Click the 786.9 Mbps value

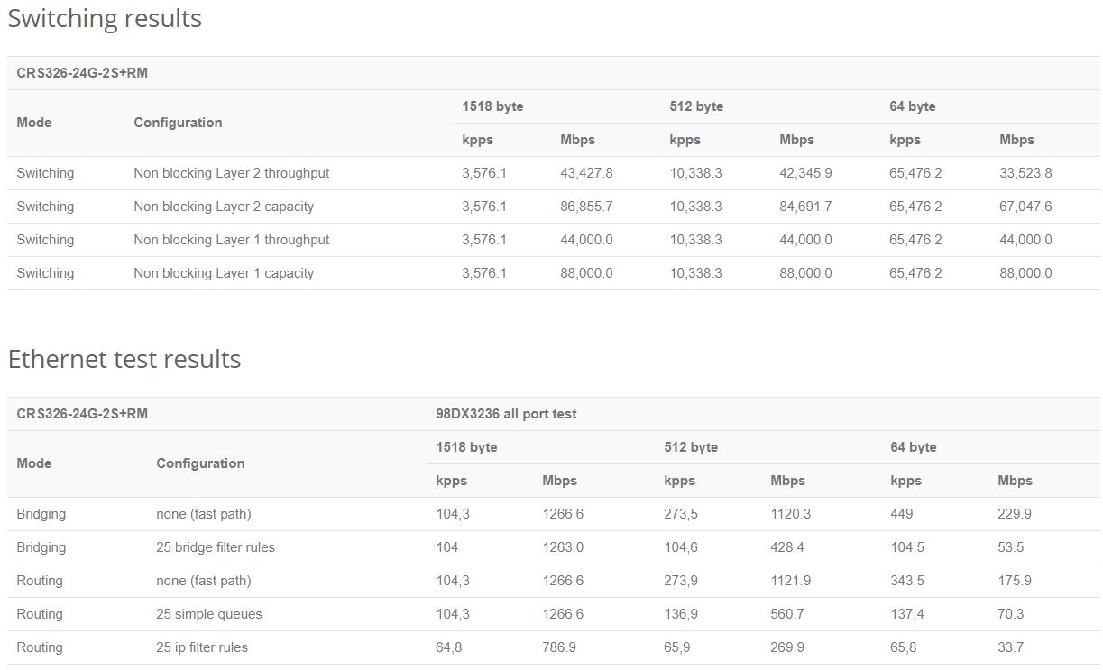tap(559, 647)
